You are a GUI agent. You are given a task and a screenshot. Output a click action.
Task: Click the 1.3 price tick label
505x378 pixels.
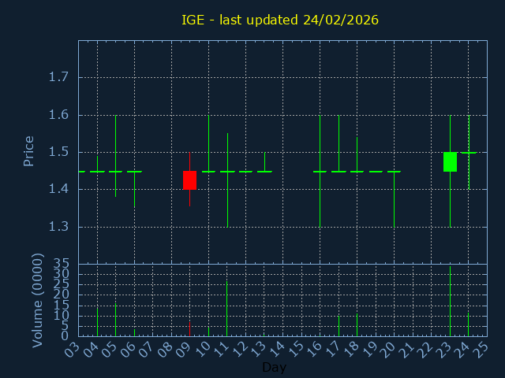pyautogui.click(x=58, y=227)
